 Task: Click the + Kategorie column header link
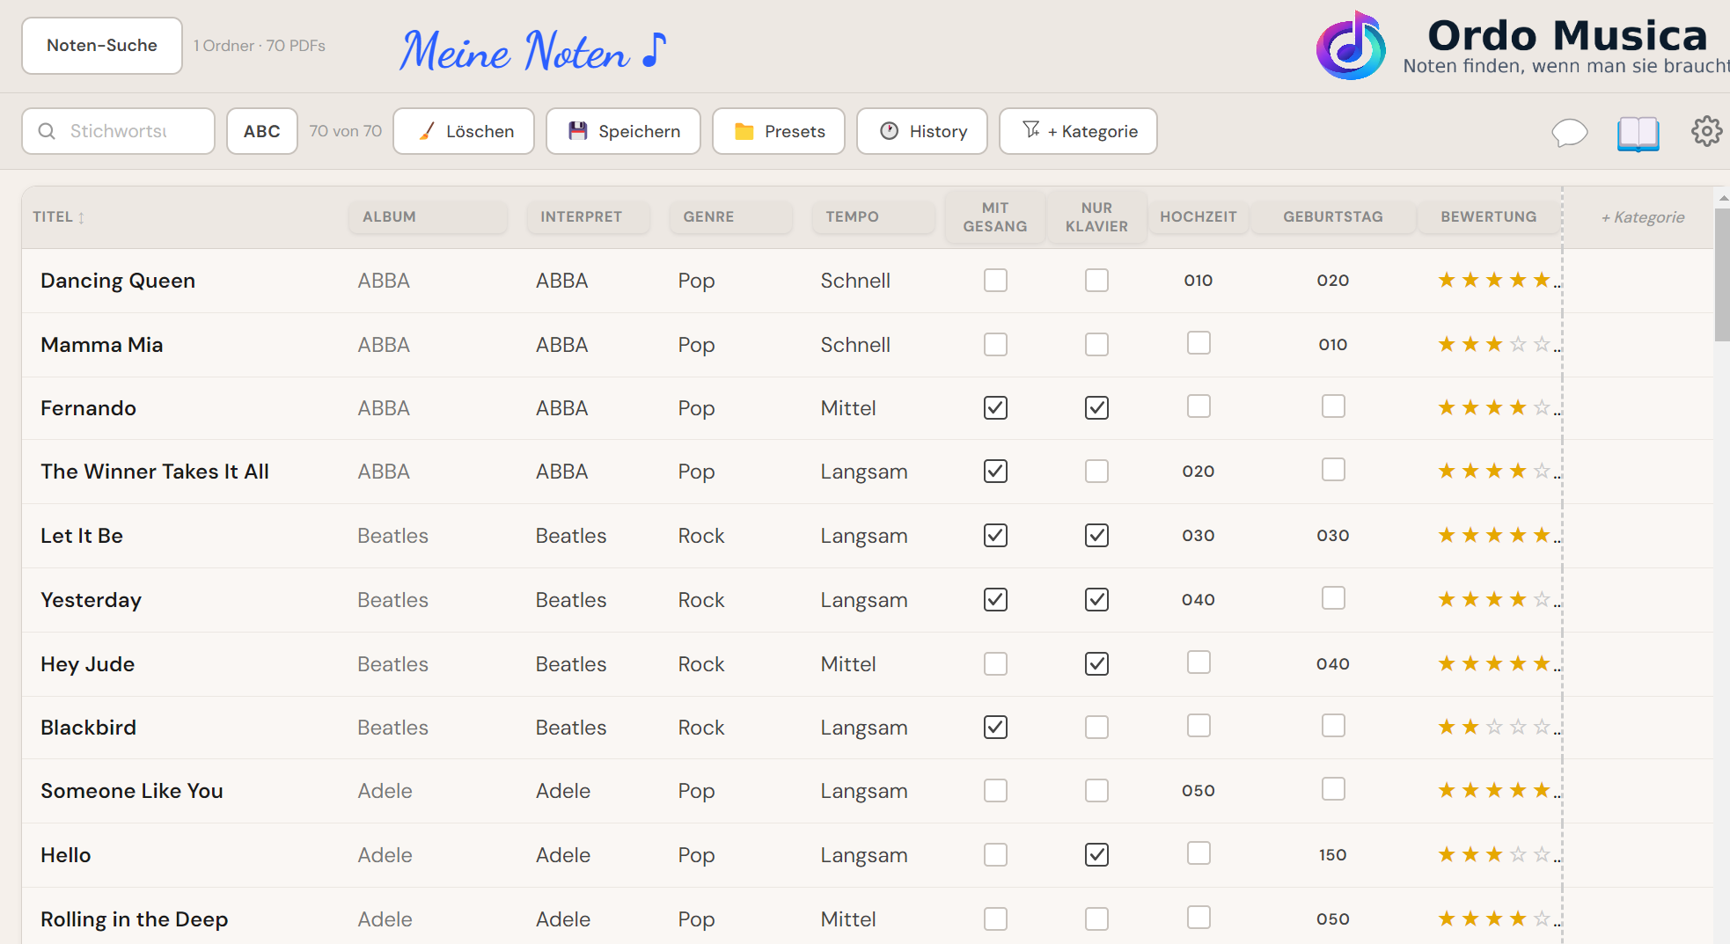[x=1643, y=217]
